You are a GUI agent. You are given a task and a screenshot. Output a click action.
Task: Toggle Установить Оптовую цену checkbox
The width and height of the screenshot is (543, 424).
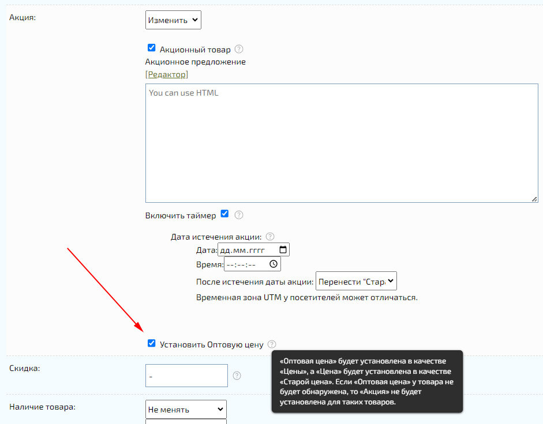pos(152,343)
